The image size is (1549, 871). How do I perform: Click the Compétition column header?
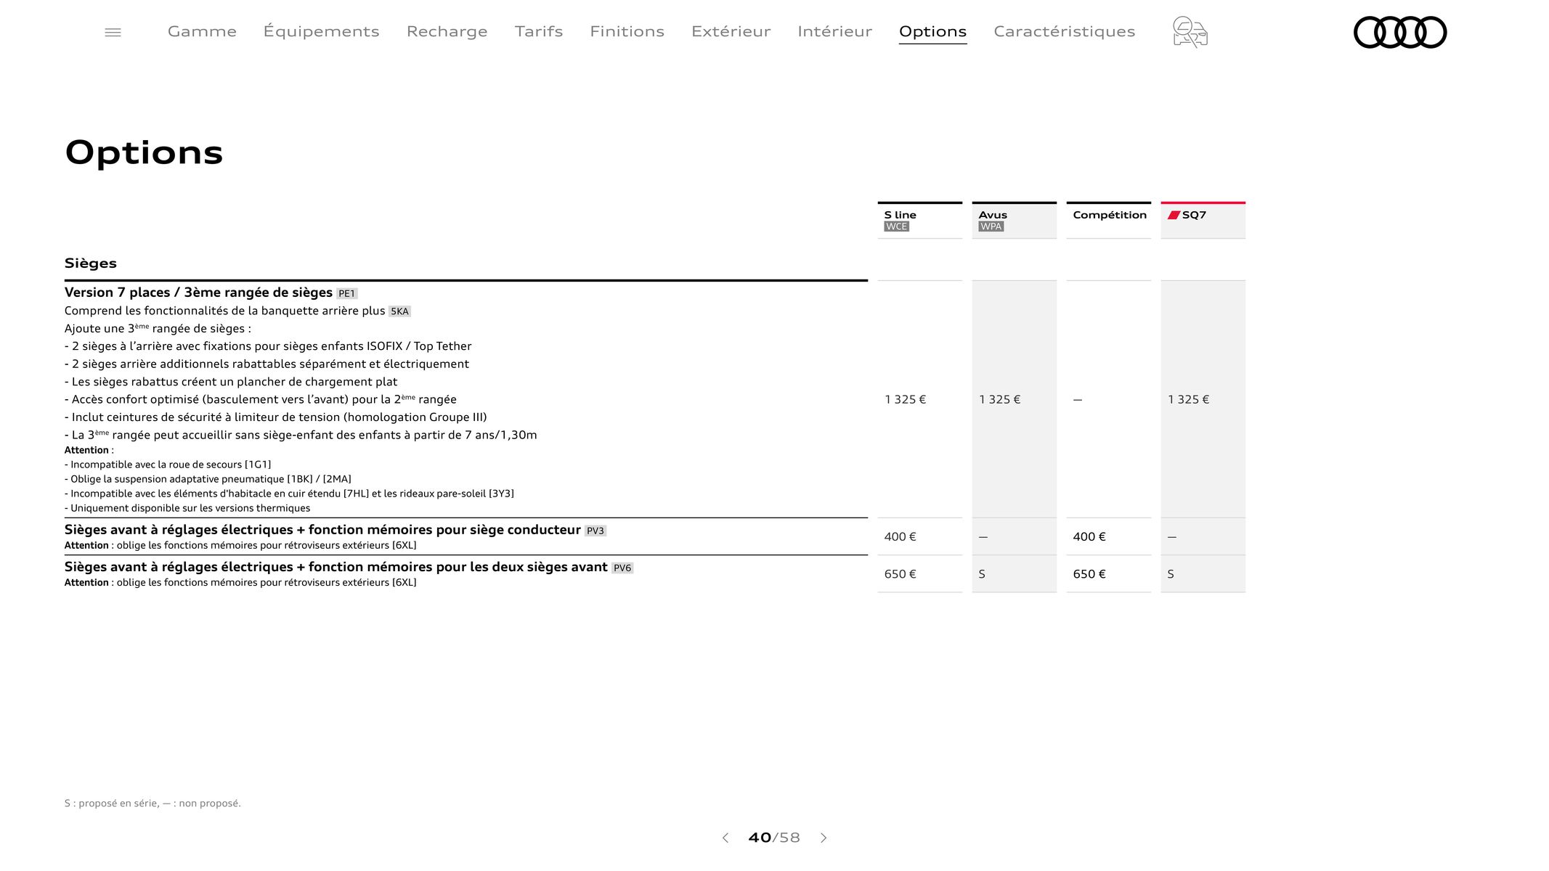click(1108, 220)
